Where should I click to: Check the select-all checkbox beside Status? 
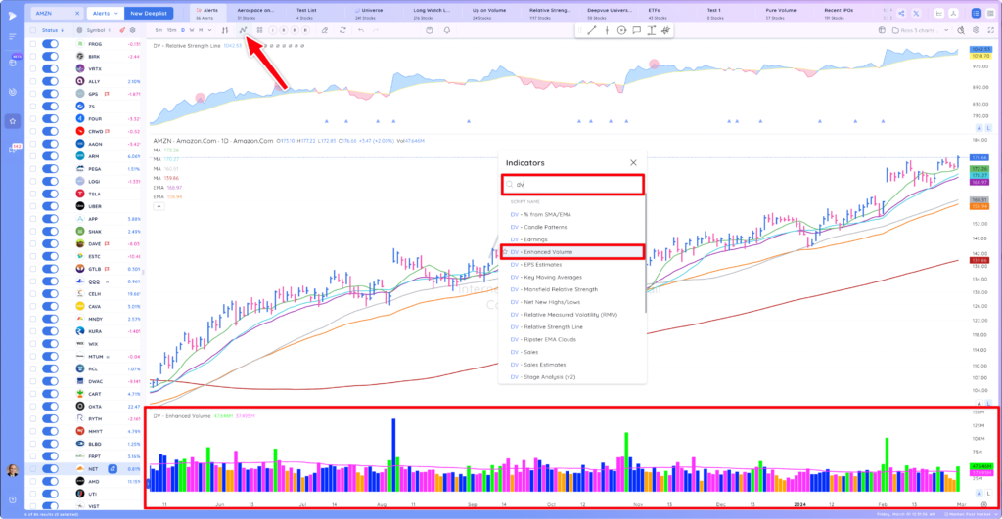33,30
